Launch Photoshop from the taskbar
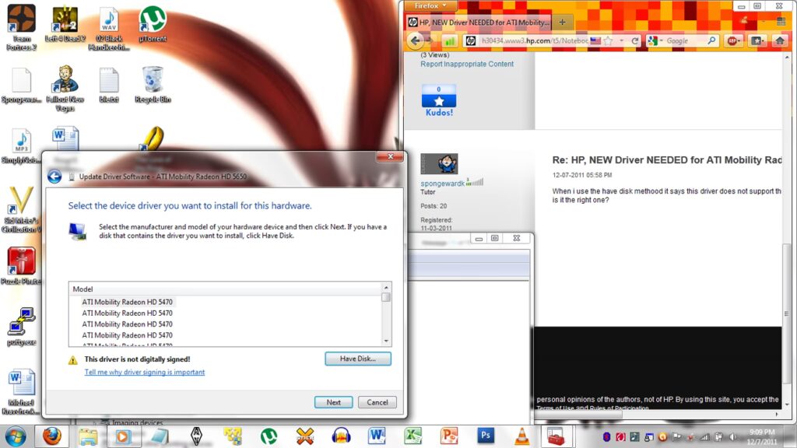Screen dimensions: 797x448 click(486, 436)
